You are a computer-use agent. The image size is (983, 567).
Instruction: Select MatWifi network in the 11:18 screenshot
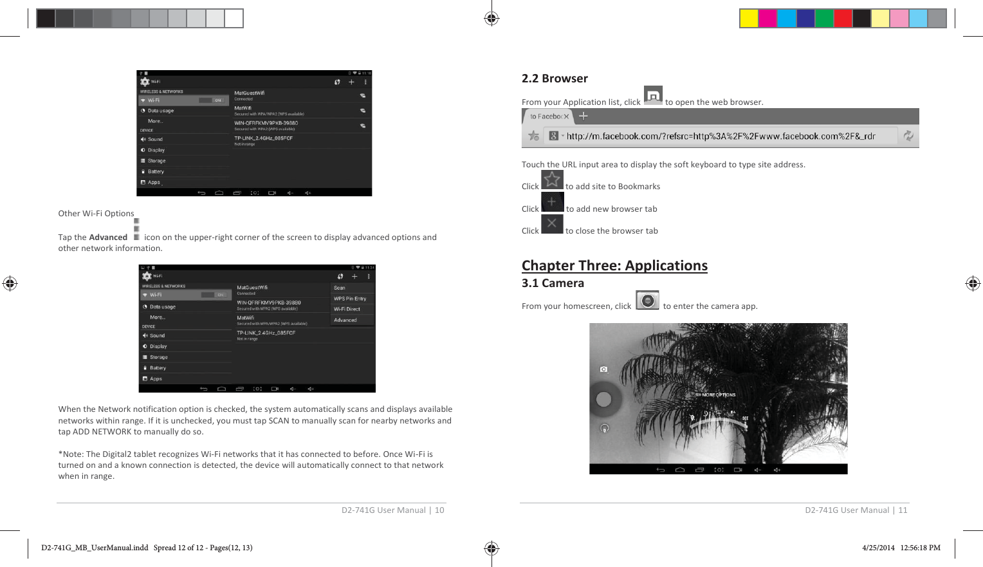point(300,111)
